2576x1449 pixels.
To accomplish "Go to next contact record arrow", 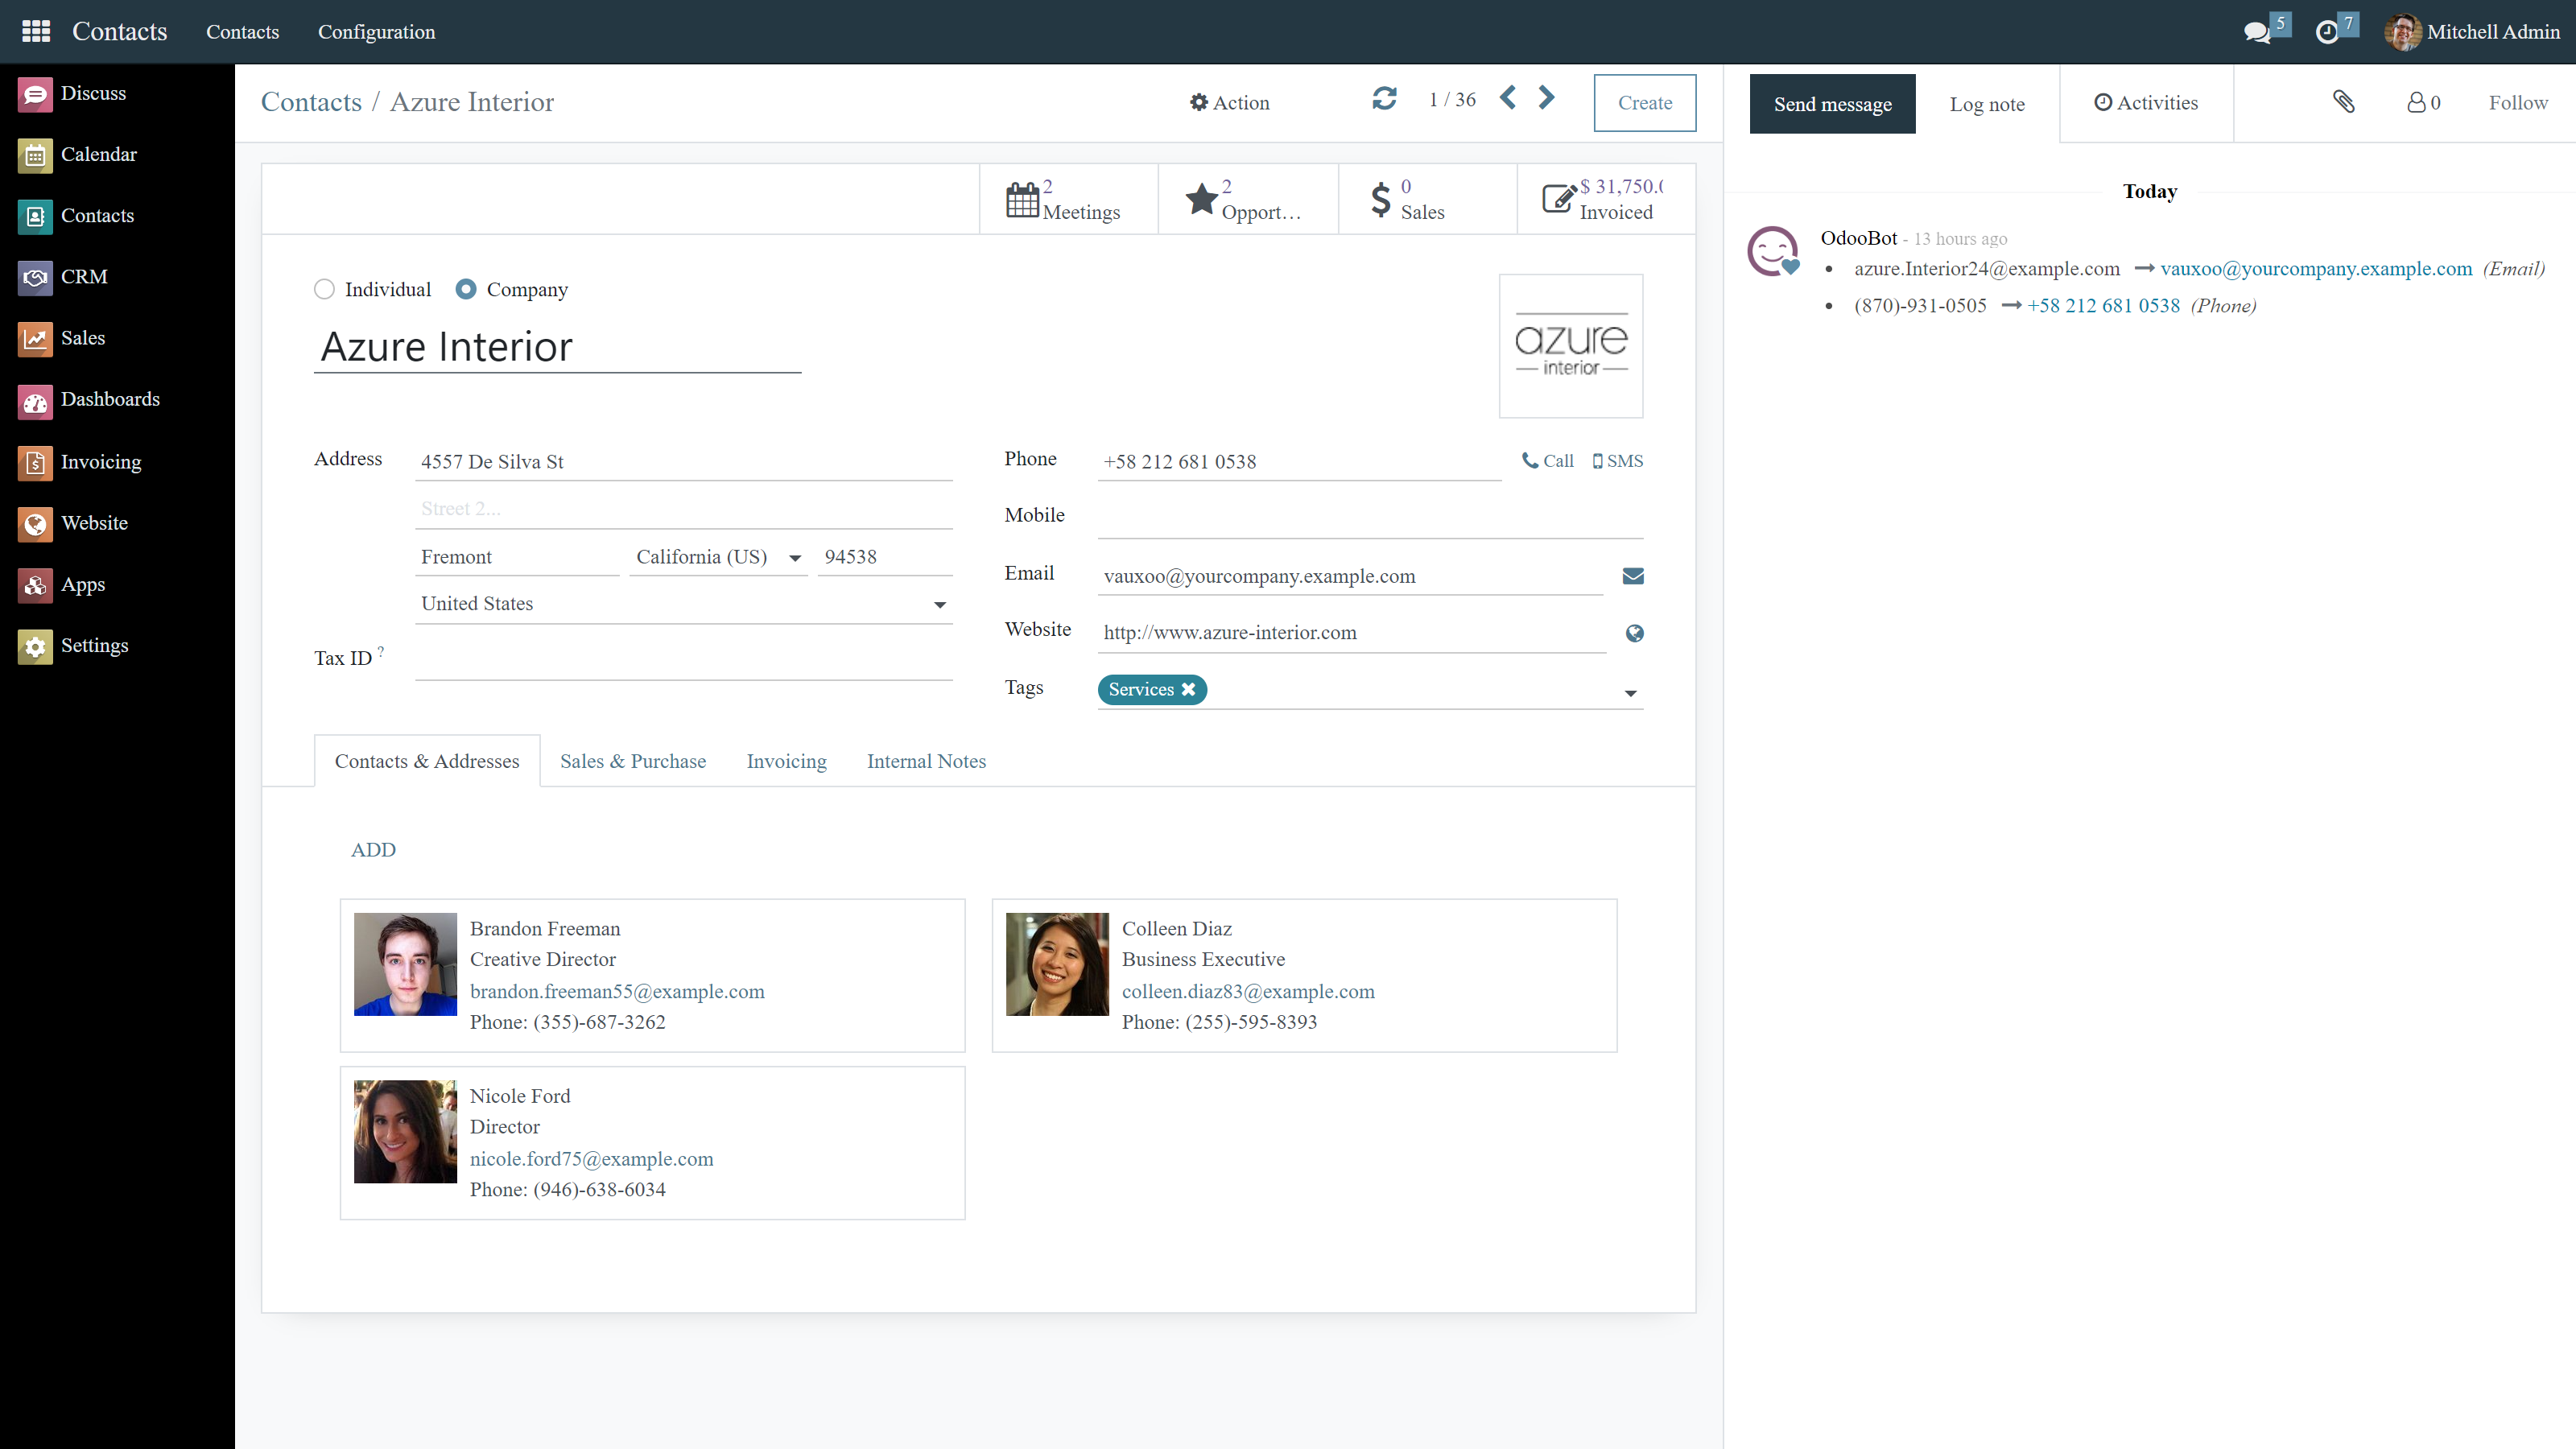I will (1546, 98).
